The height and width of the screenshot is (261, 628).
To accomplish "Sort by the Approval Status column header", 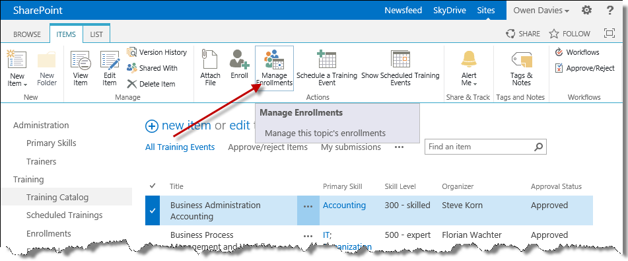I will [556, 186].
